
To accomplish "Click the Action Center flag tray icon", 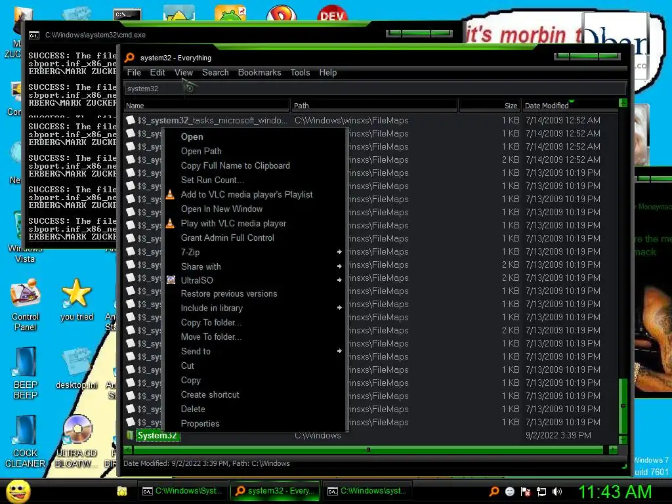I will (526, 492).
